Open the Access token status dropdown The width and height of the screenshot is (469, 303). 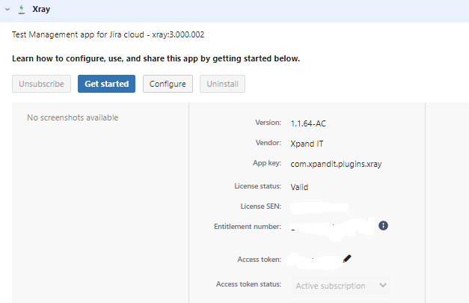pyautogui.click(x=340, y=286)
